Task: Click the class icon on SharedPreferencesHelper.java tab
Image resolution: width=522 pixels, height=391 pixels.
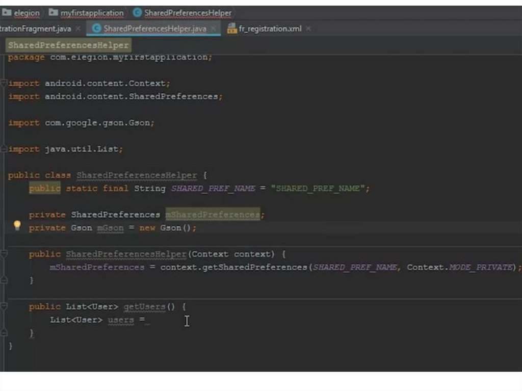Action: coord(96,29)
